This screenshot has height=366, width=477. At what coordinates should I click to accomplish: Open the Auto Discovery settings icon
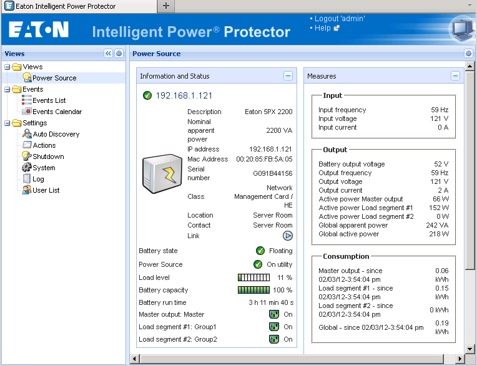27,134
